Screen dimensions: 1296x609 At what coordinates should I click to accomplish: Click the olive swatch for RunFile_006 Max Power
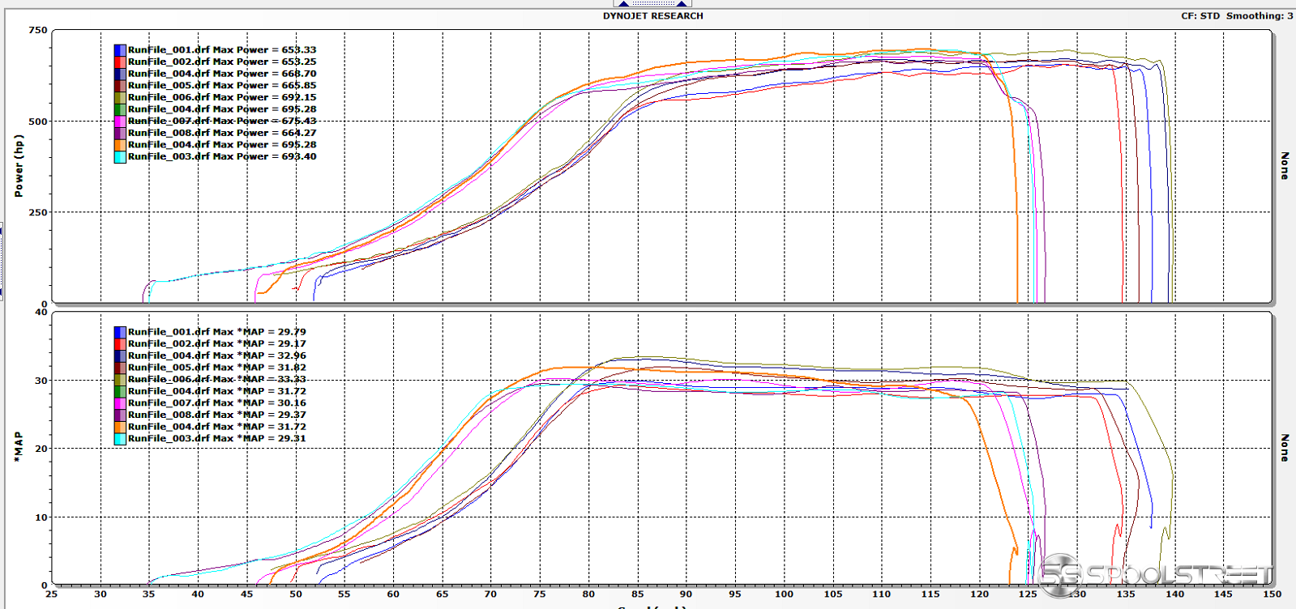point(120,98)
